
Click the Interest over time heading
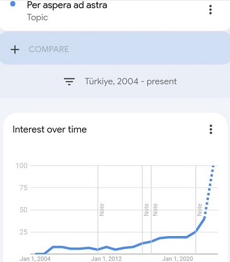coord(49,129)
